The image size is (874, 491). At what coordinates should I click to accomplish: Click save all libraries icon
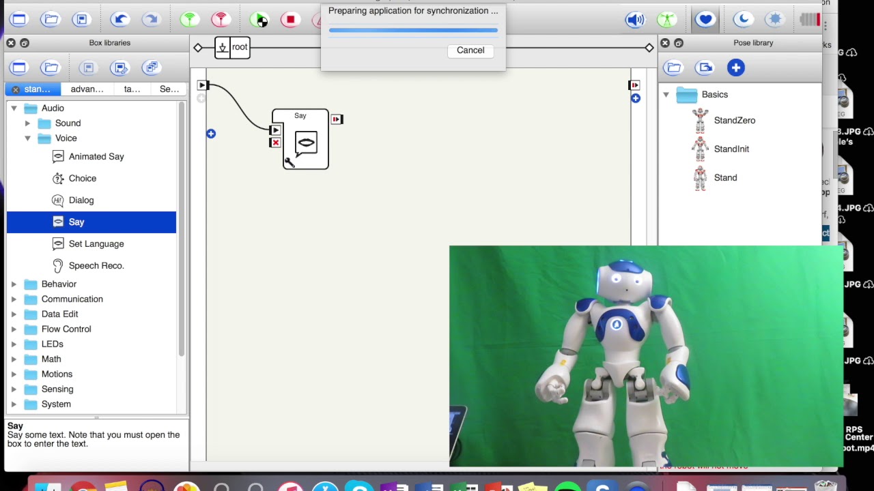(x=152, y=68)
